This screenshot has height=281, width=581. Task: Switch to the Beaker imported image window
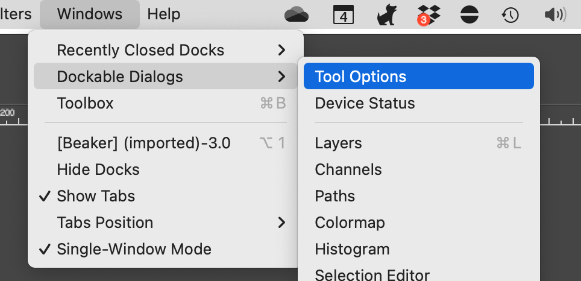[143, 143]
